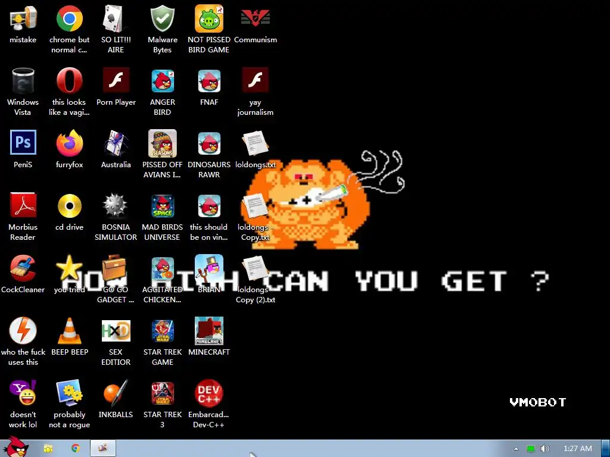Open 'loldongs - Copy.txt' file
This screenshot has height=457, width=610.
(x=255, y=205)
